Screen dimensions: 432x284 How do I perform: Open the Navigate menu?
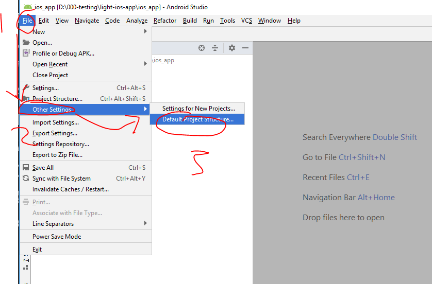click(87, 21)
